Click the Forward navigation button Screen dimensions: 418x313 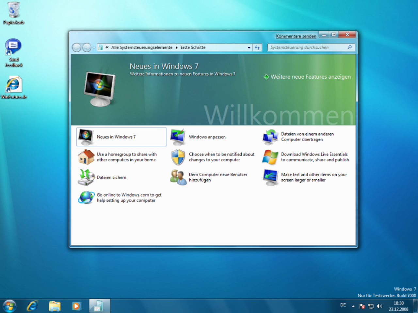87,48
